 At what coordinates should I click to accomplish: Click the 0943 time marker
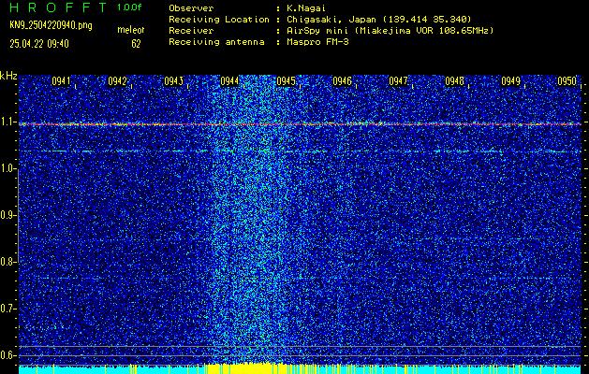point(173,81)
